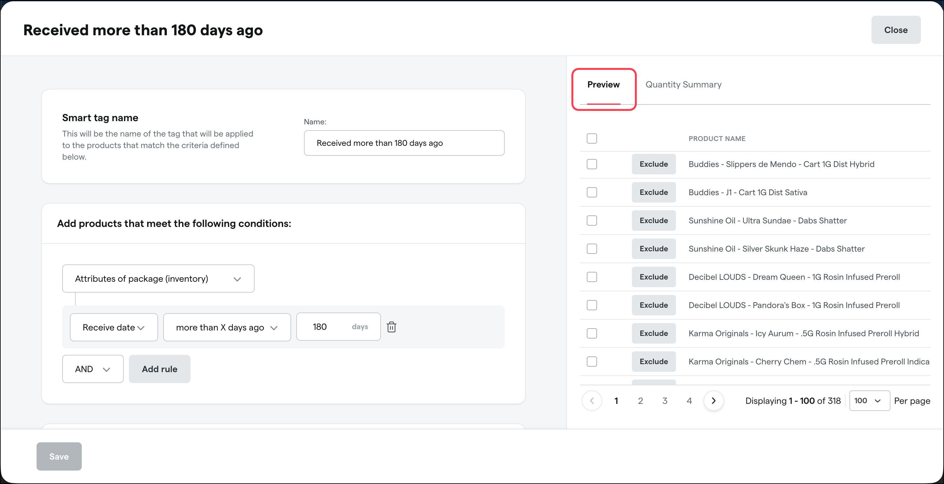The image size is (944, 484).
Task: Select the Preview tab
Action: [603, 85]
